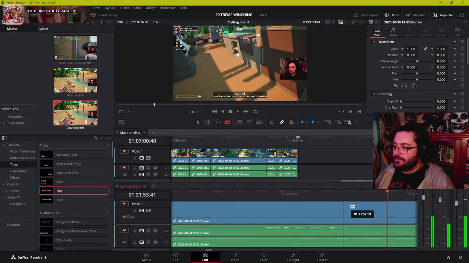Select Video Transitions in Toolbox
This screenshot has width=469, height=263.
pyautogui.click(x=23, y=151)
